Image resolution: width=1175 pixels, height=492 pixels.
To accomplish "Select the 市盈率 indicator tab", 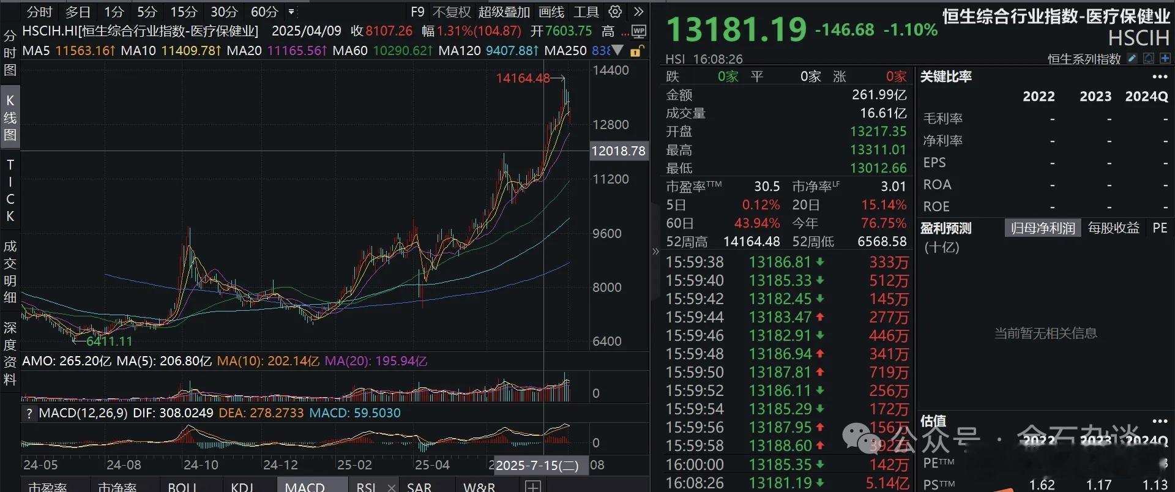I will point(48,486).
